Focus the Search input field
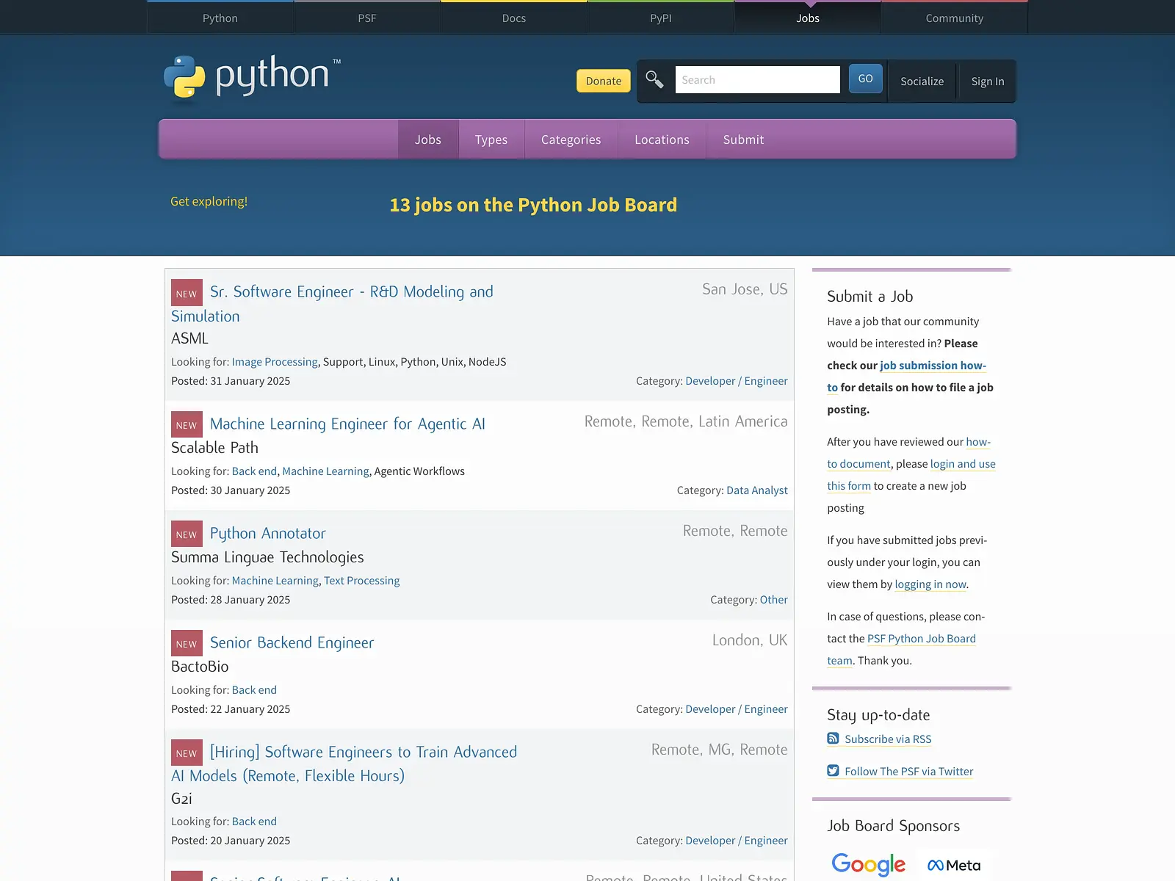 click(x=758, y=79)
